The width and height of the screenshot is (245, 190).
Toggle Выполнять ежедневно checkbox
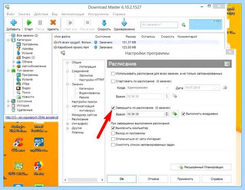point(183,114)
